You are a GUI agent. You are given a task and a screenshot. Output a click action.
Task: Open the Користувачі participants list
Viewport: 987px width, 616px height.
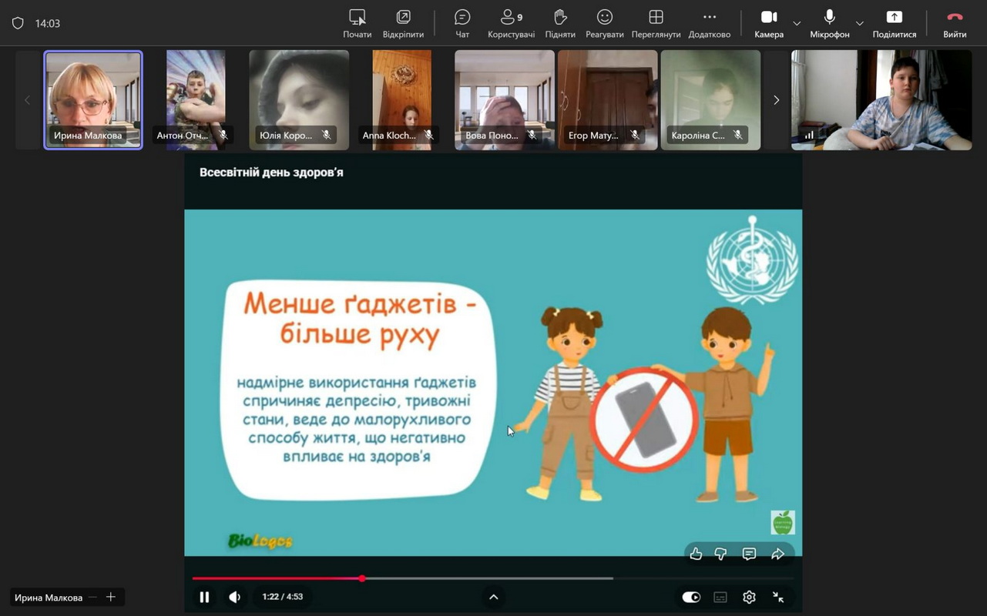point(511,23)
